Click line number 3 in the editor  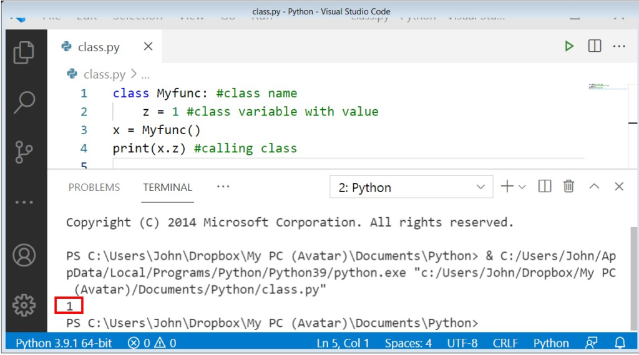pos(84,130)
